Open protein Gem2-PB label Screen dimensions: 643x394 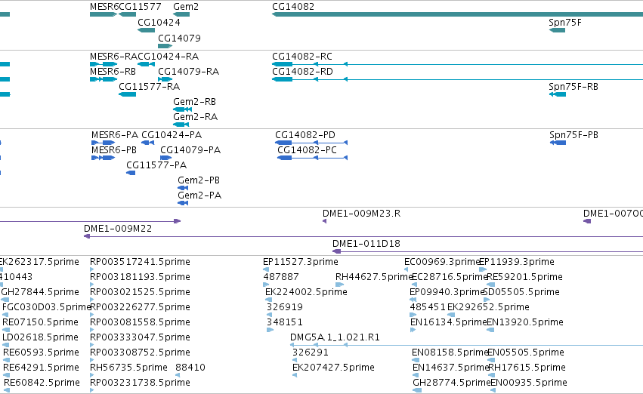(199, 180)
